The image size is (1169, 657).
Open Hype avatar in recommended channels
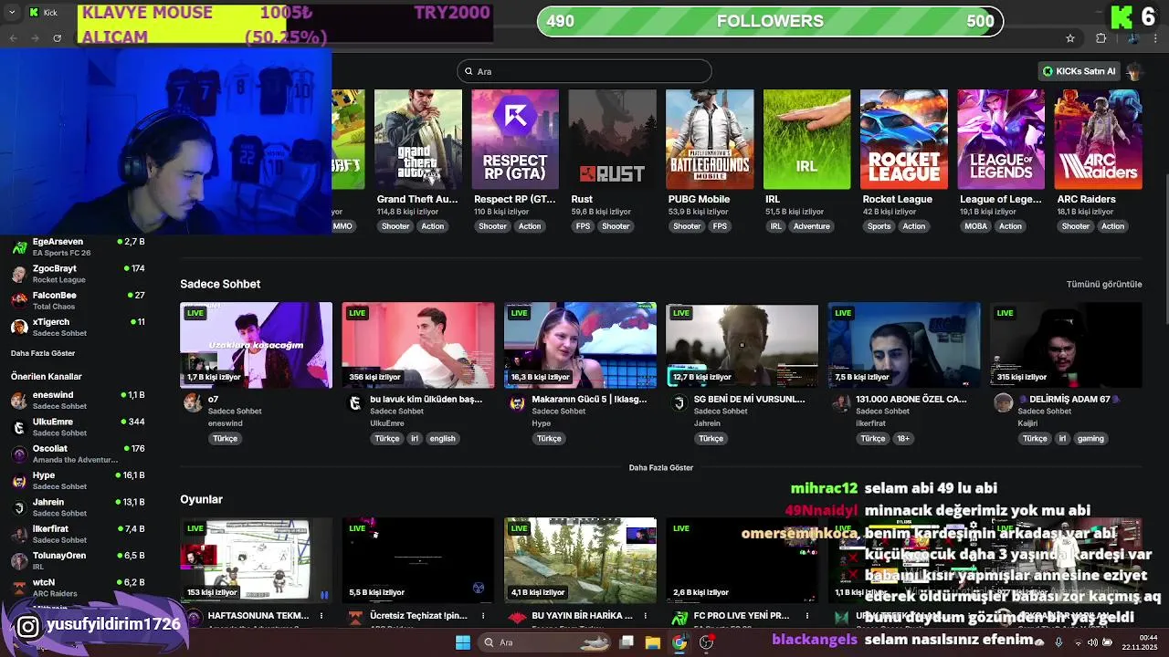[18, 480]
